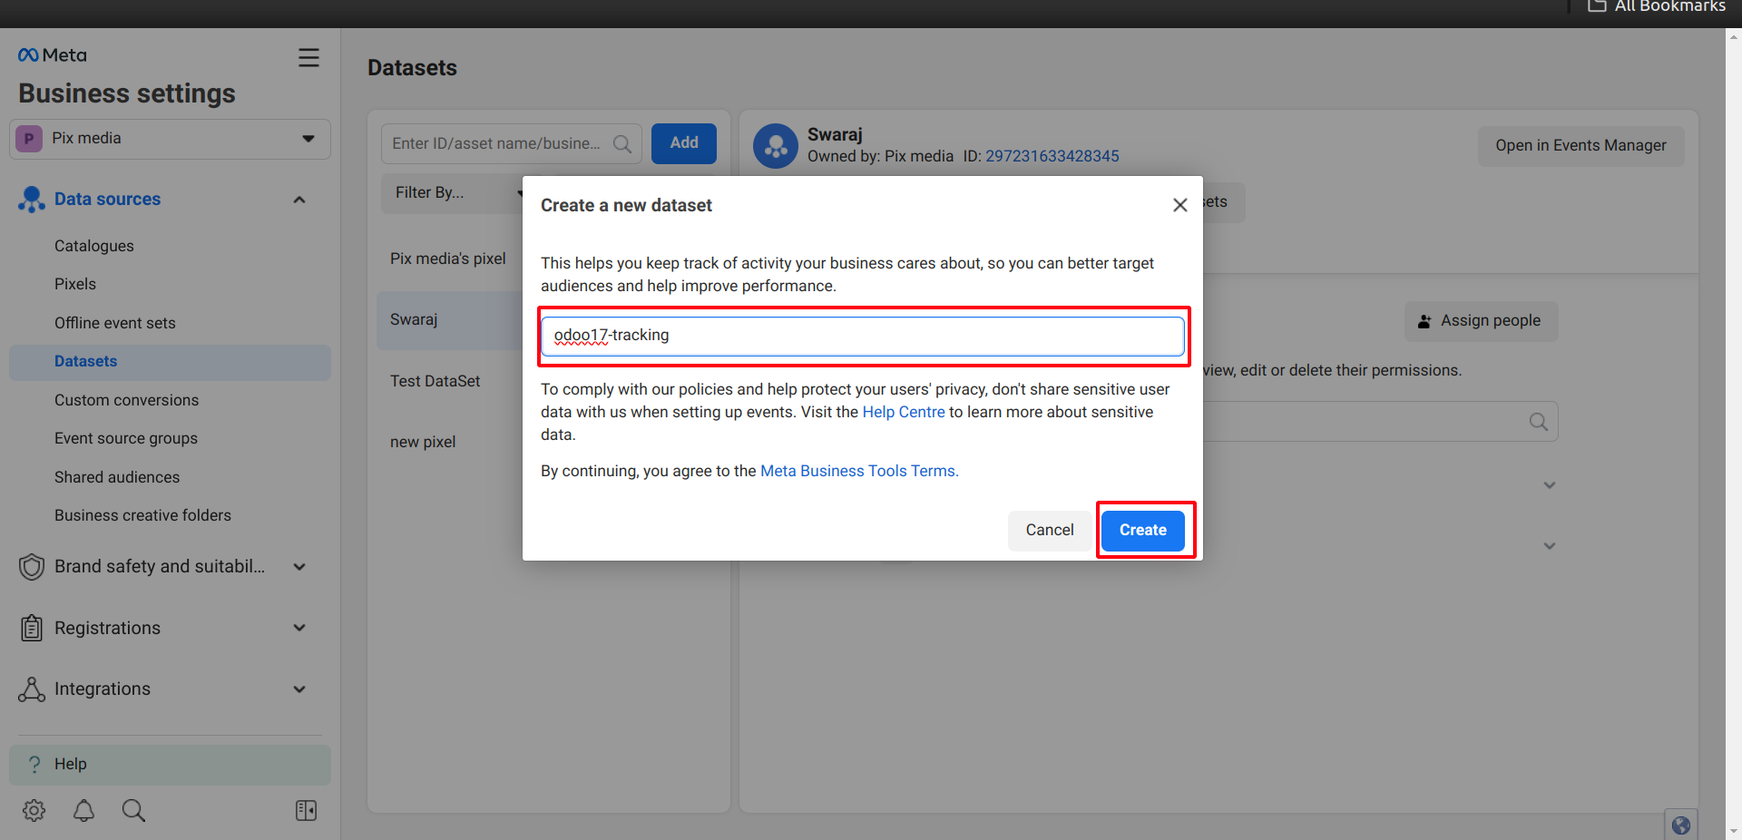Click the Help question mark icon
This screenshot has height=840, width=1742.
pos(34,764)
